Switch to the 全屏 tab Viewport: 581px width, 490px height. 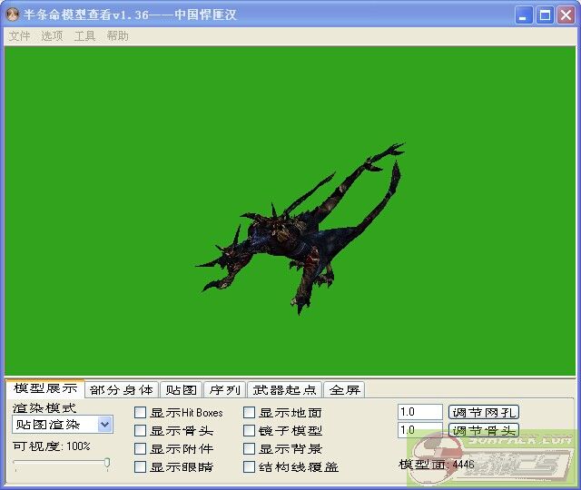[x=345, y=389]
